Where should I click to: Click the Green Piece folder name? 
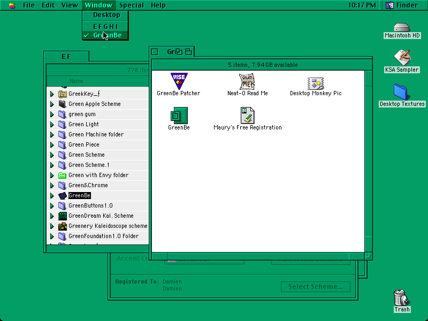(x=84, y=144)
